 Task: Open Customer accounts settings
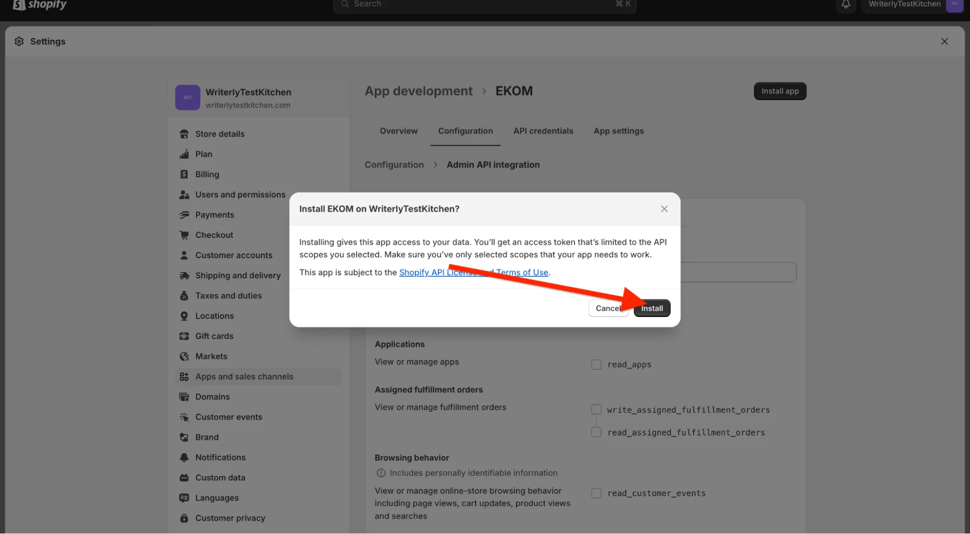(258, 255)
